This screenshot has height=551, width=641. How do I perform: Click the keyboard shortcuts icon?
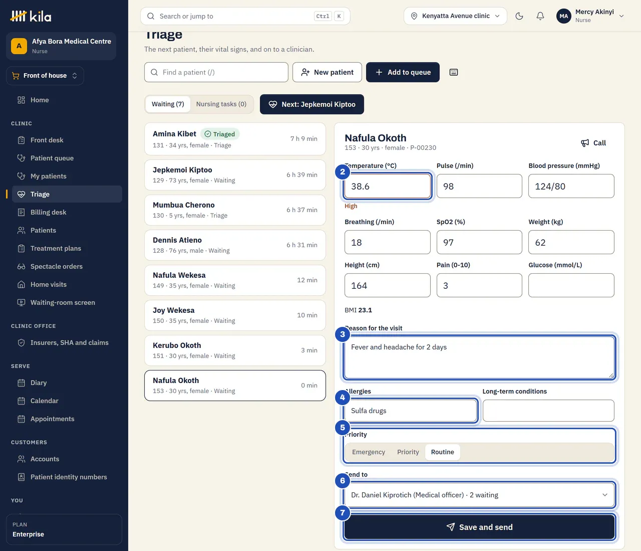pyautogui.click(x=454, y=72)
